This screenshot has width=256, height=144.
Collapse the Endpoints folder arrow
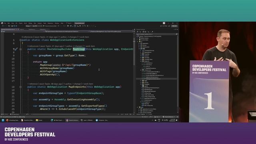[x=140, y=61]
